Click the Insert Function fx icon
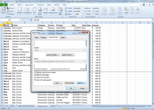The image size is (154, 110). [x=31, y=20]
